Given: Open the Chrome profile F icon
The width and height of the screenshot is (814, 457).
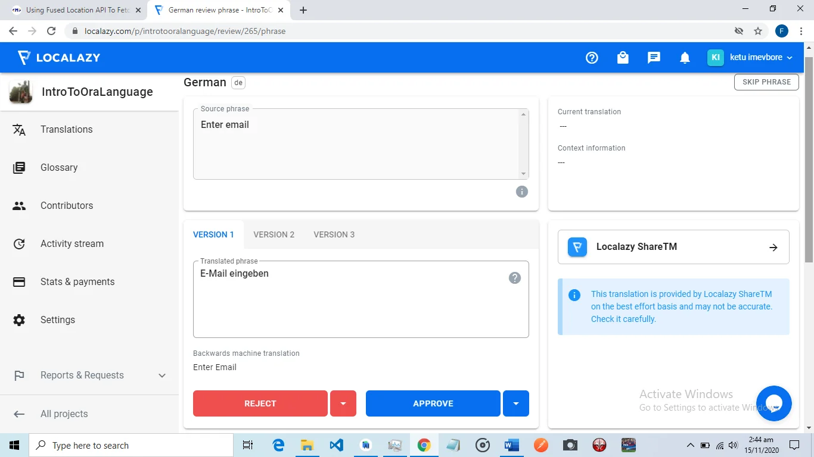Looking at the screenshot, I should (x=782, y=31).
